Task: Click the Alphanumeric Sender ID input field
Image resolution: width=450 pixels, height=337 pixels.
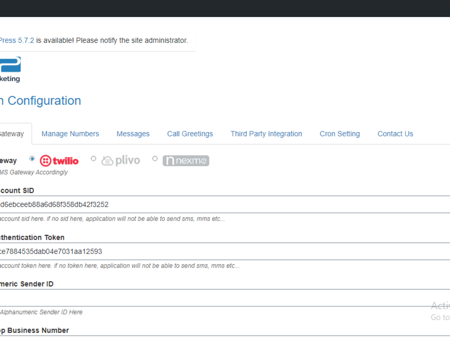Action: (225, 298)
